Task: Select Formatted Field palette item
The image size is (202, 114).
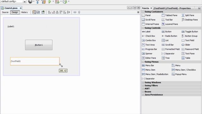Action: click(x=170, y=49)
